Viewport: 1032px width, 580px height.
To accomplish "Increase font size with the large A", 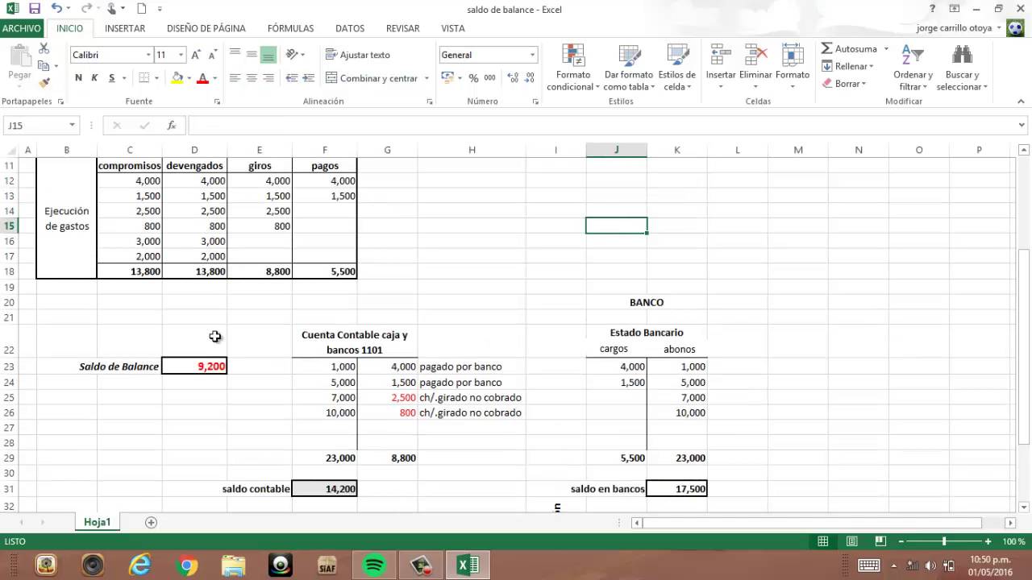I will tap(196, 55).
